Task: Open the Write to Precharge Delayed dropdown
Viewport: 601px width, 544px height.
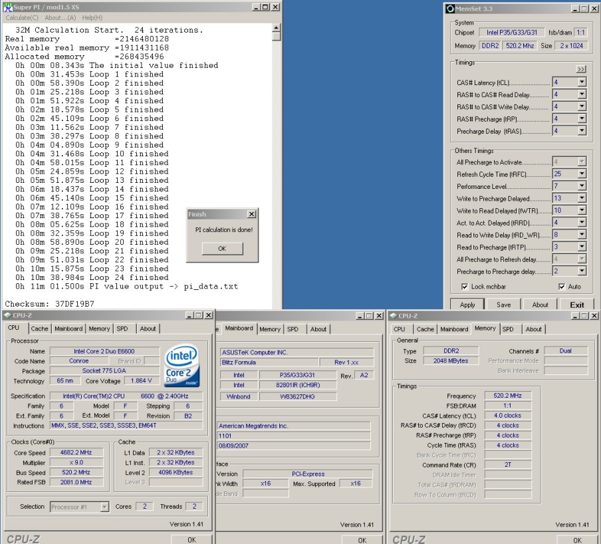Action: 582,199
